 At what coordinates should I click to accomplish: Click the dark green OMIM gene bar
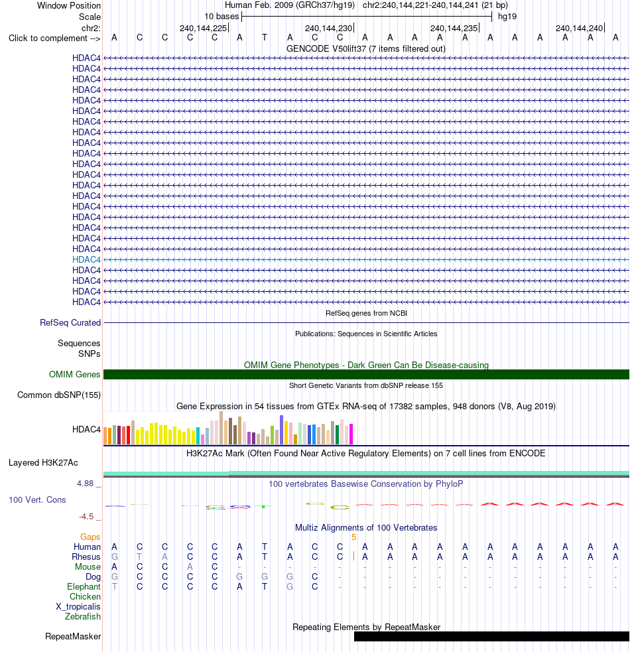click(x=366, y=374)
